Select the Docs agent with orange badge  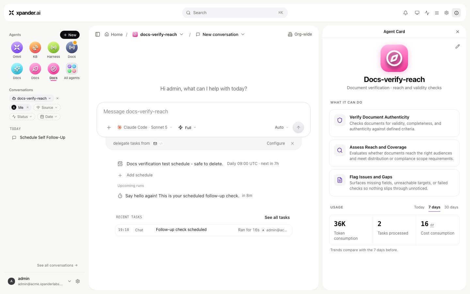click(x=72, y=48)
